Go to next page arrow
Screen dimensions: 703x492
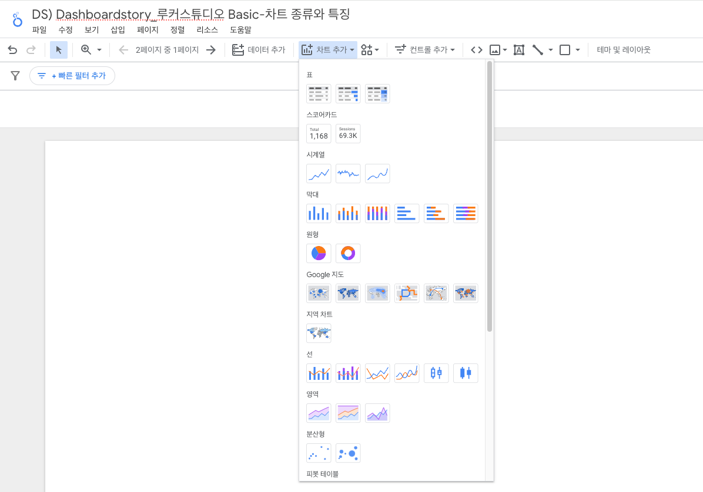[211, 50]
